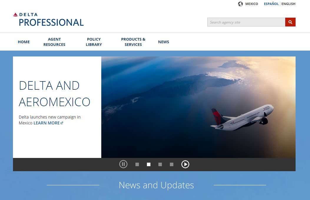This screenshot has height=200, width=310.
Task: Click the Delta Professional logo
Action: [x=48, y=19]
